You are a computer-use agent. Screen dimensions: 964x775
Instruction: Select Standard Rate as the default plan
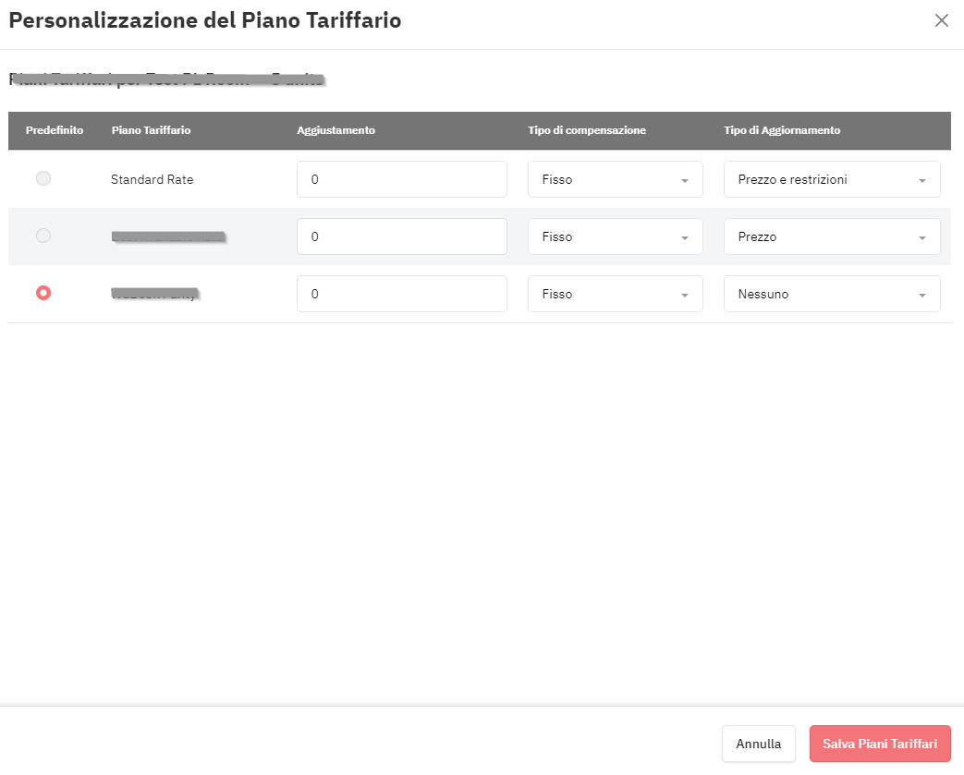(x=43, y=178)
